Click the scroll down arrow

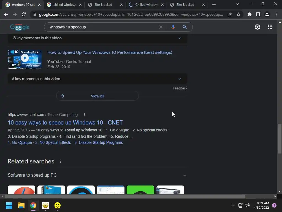click(280, 192)
